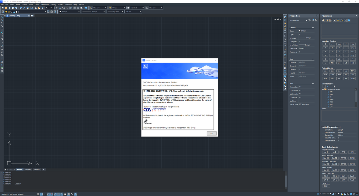Click the QuickCalc clear eraser icon

tap(323, 20)
